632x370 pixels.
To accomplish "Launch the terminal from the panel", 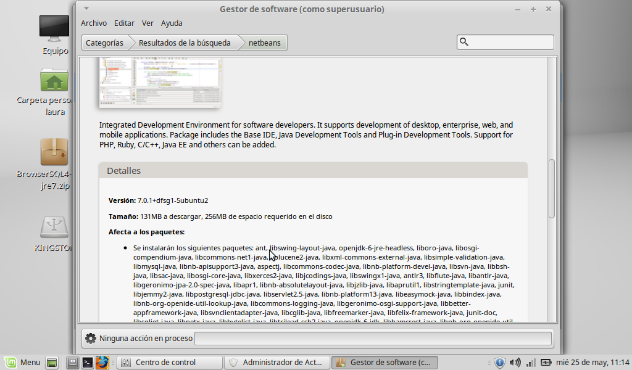I will pos(88,363).
